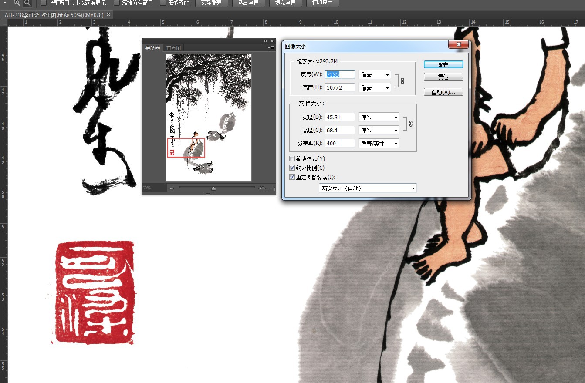Click document 高度(G) field showing 68.4
The height and width of the screenshot is (383, 585).
coord(340,130)
